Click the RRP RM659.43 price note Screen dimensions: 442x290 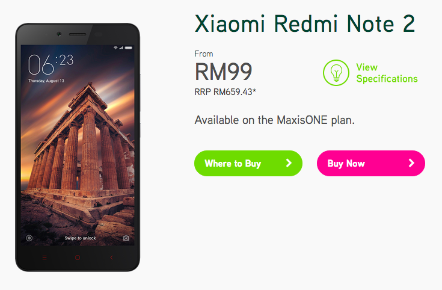226,92
